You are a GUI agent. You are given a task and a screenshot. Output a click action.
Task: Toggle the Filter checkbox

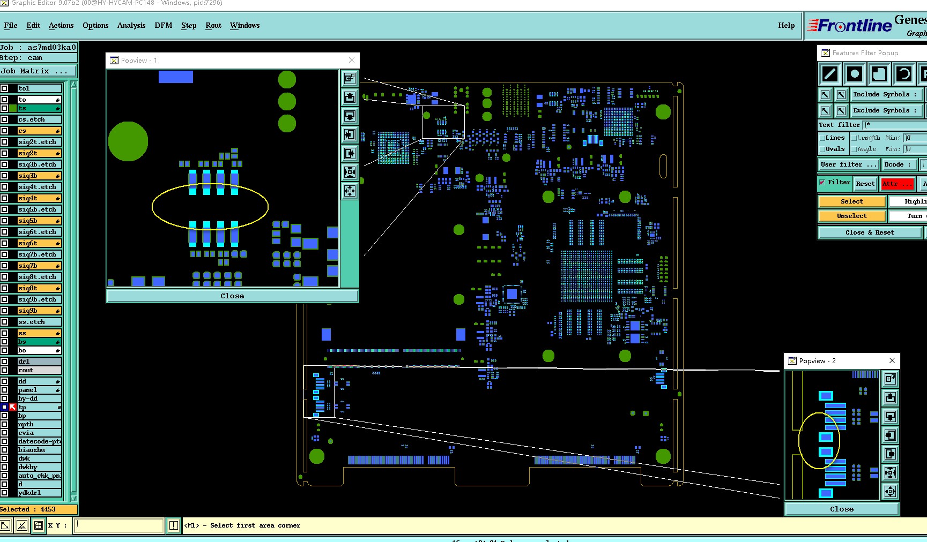click(822, 183)
